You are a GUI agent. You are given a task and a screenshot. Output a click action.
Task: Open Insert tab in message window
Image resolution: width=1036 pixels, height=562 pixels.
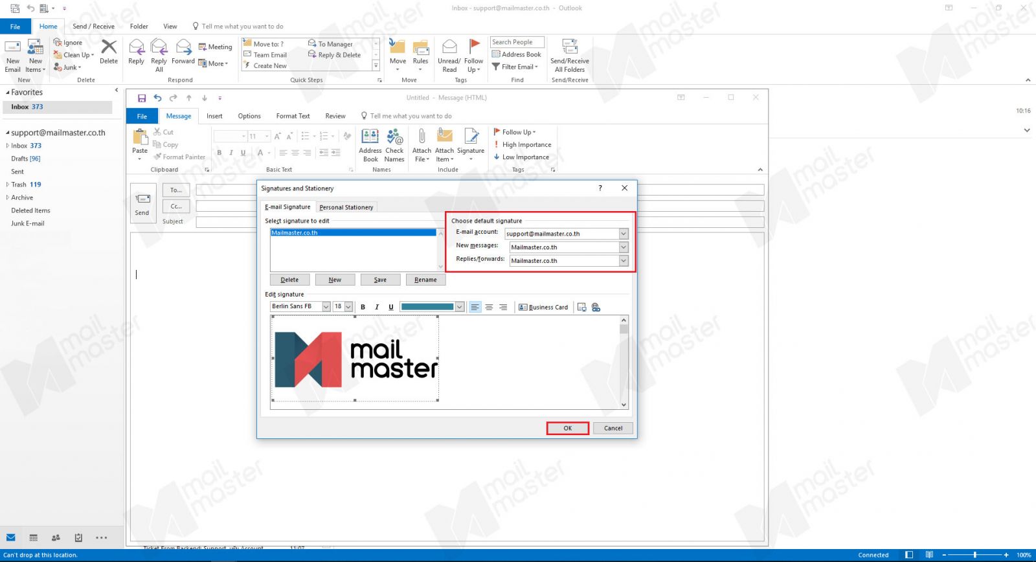point(214,116)
